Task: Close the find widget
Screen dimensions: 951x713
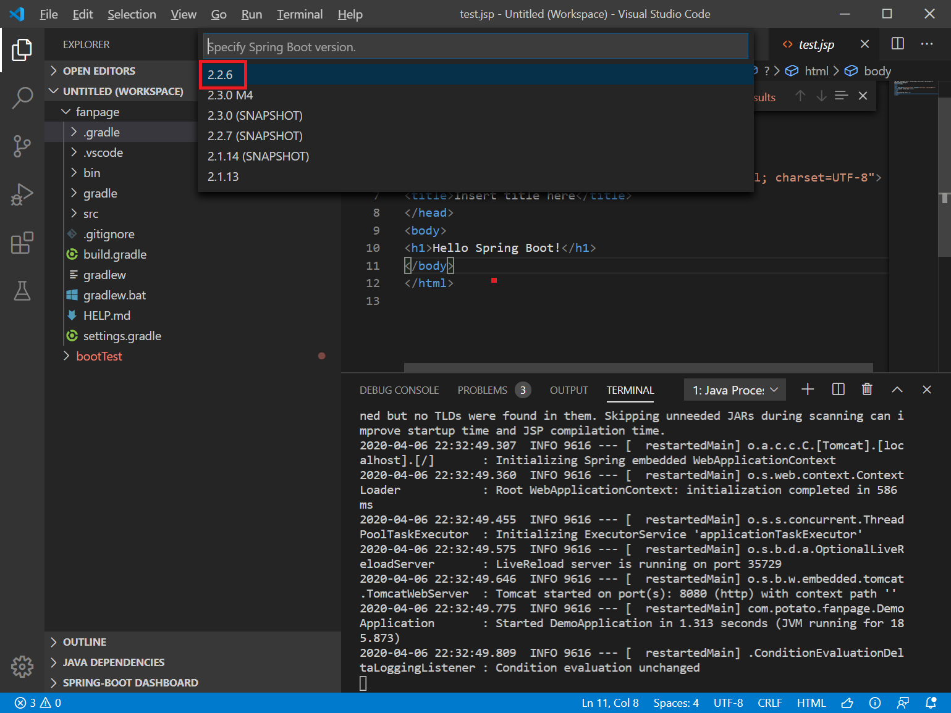Action: pyautogui.click(x=863, y=96)
